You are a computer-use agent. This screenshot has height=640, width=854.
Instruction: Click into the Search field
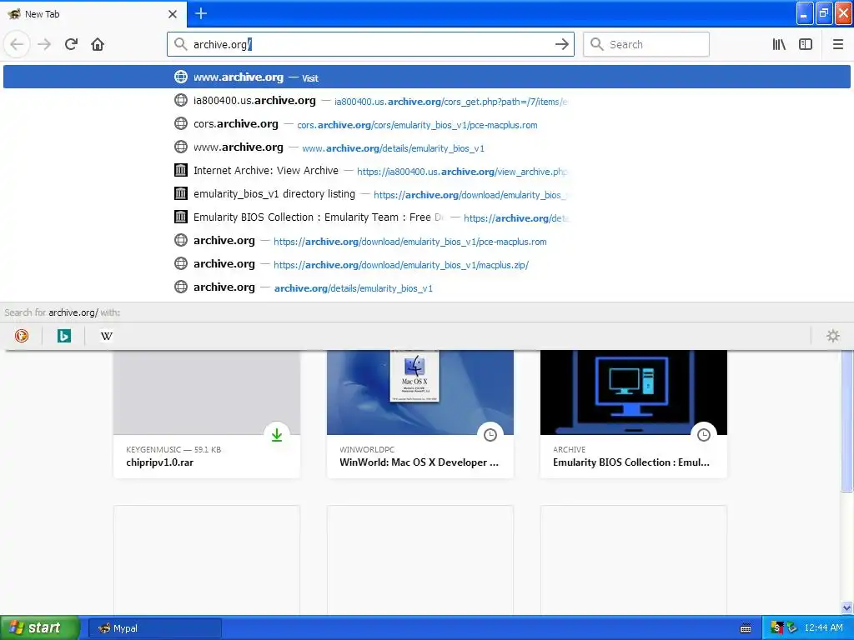tap(646, 44)
